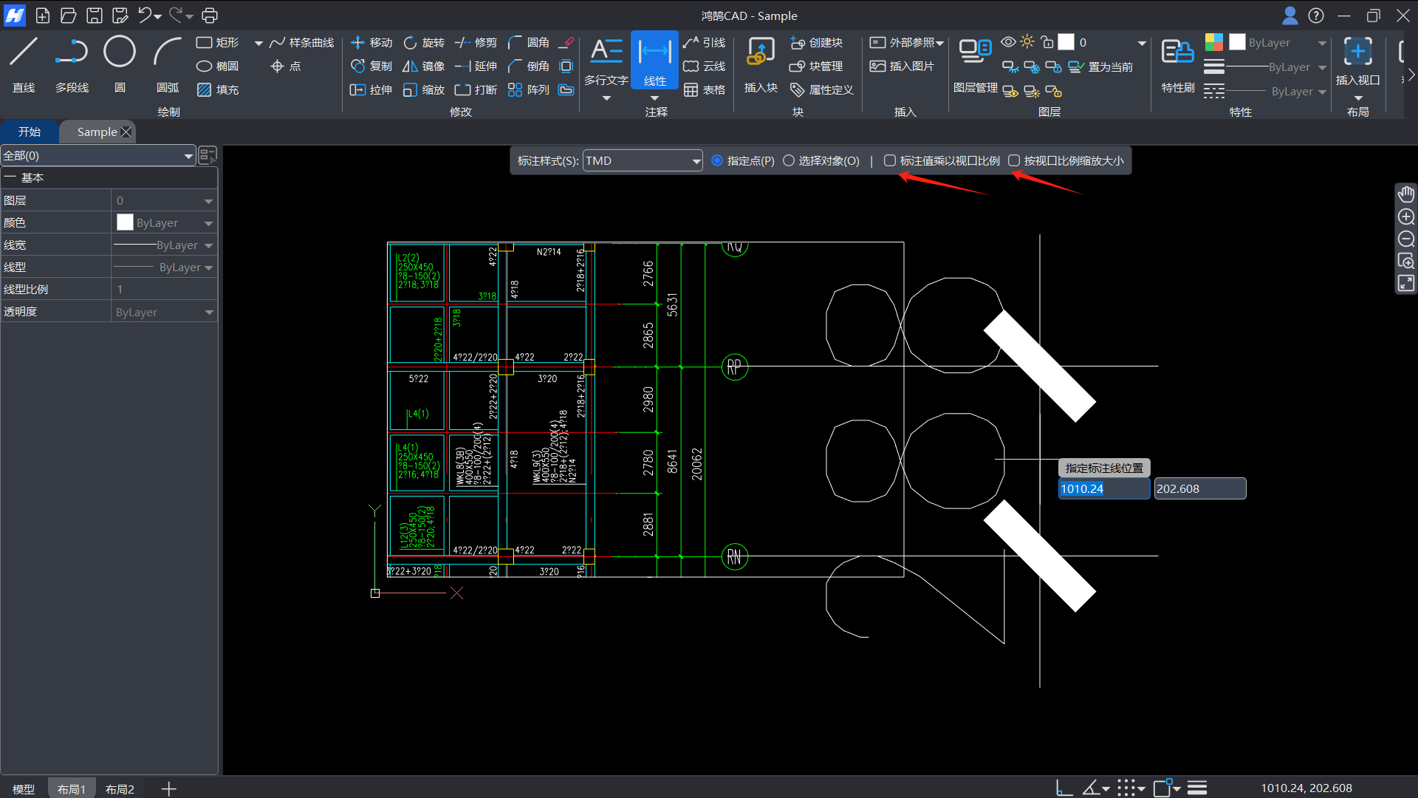The image size is (1418, 798).
Task: Click the pan hand icon in navigation bar
Action: point(1405,194)
